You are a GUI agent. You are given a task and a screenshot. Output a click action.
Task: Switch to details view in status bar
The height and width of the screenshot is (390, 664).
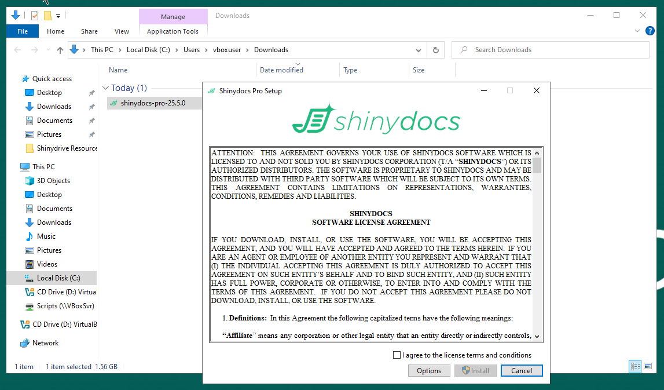point(635,366)
